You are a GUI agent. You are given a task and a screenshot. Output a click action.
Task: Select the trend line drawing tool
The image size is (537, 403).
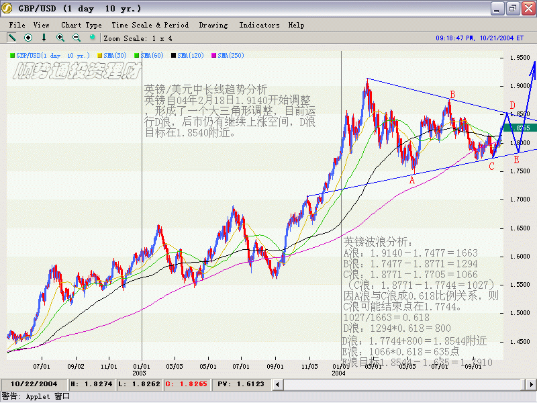tap(13, 38)
